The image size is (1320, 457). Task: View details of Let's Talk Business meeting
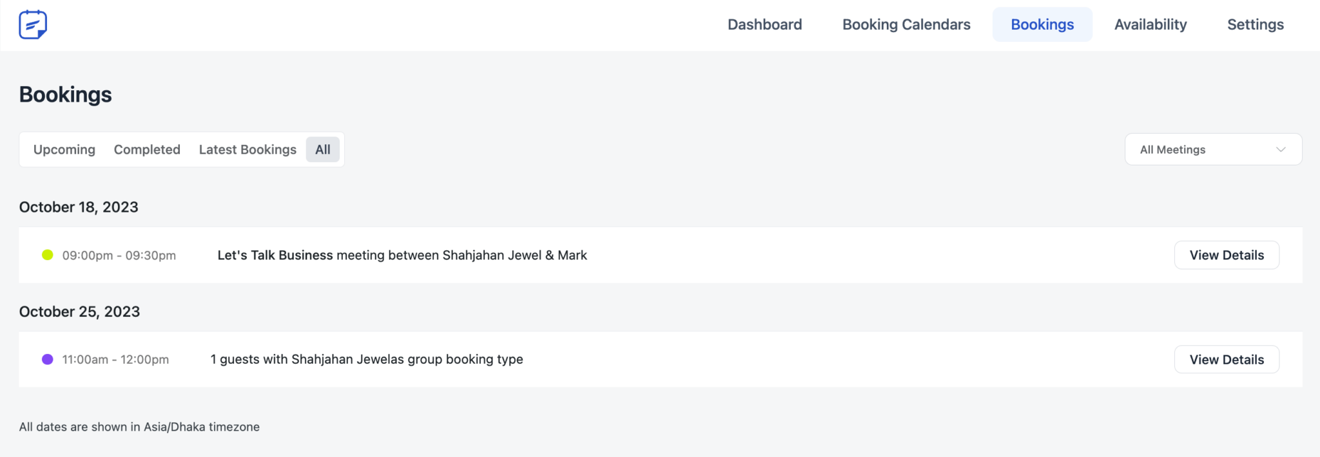coord(1226,255)
